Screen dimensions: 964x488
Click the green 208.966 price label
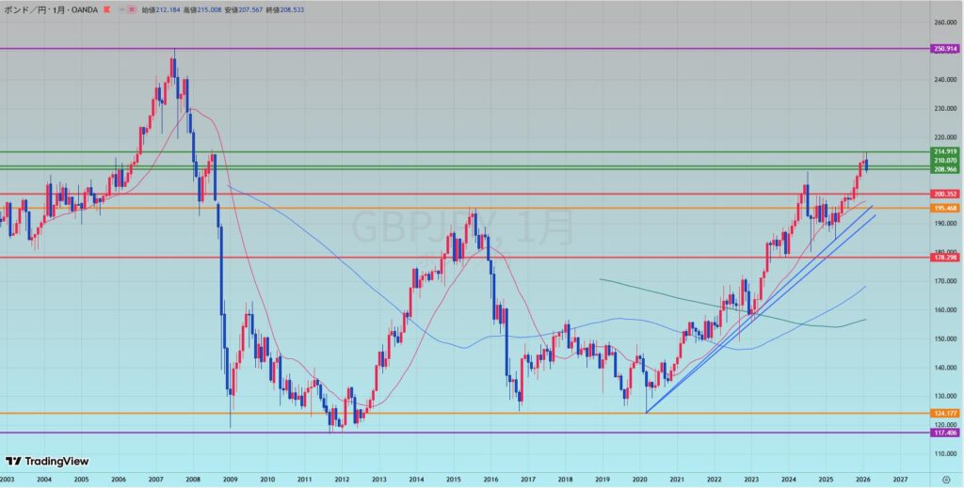tap(944, 169)
